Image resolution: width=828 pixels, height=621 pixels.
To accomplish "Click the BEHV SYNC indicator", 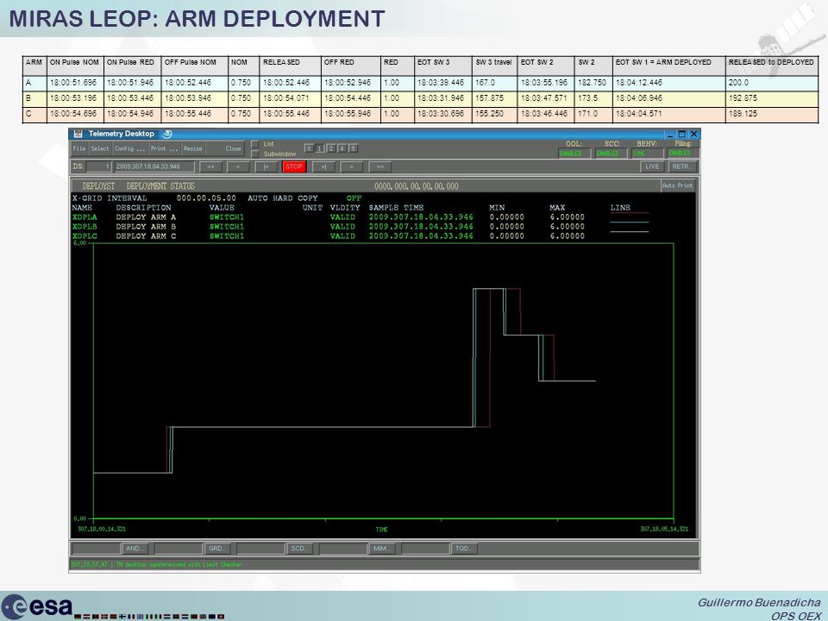I will 647,154.
